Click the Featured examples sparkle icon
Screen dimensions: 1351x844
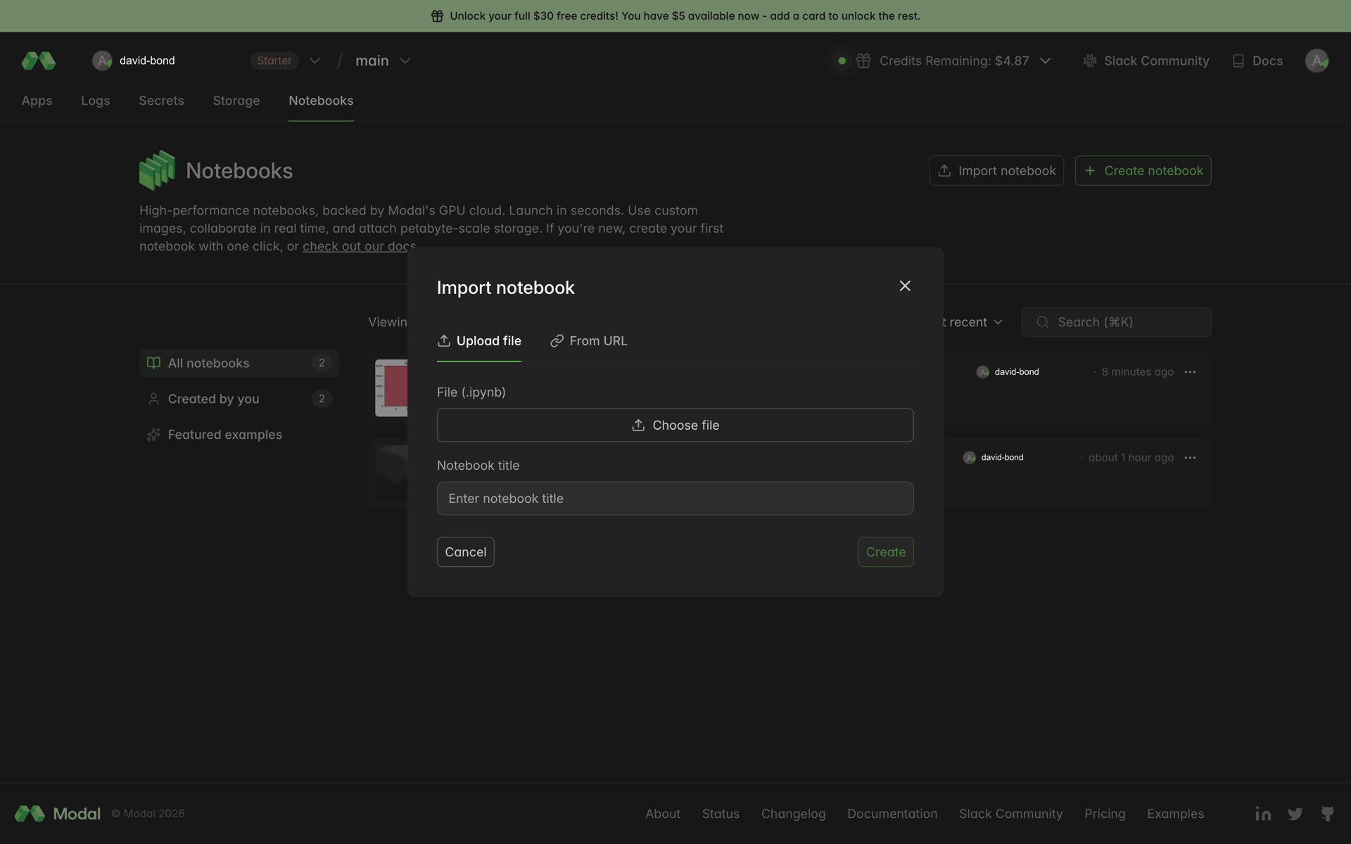click(x=153, y=435)
